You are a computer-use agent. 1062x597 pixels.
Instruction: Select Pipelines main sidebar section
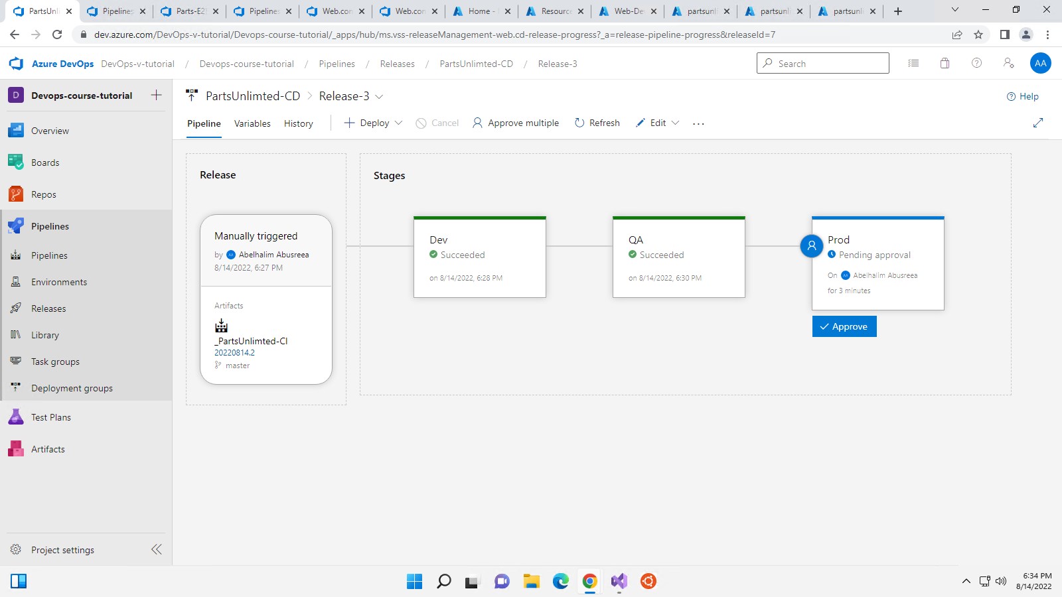click(x=50, y=226)
